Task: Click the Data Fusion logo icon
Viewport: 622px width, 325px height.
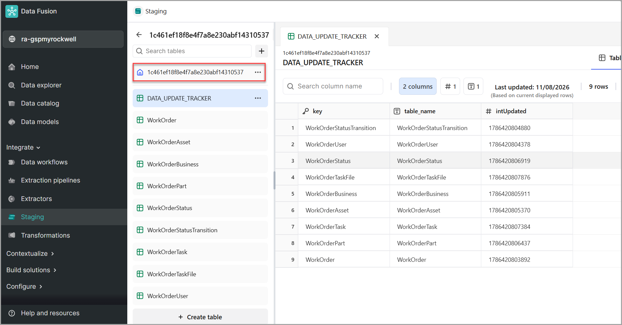Action: [12, 11]
